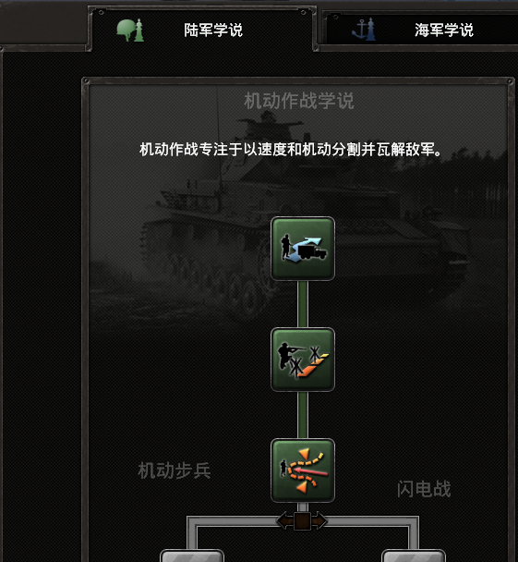Click the center square of the branch selector

(x=302, y=521)
